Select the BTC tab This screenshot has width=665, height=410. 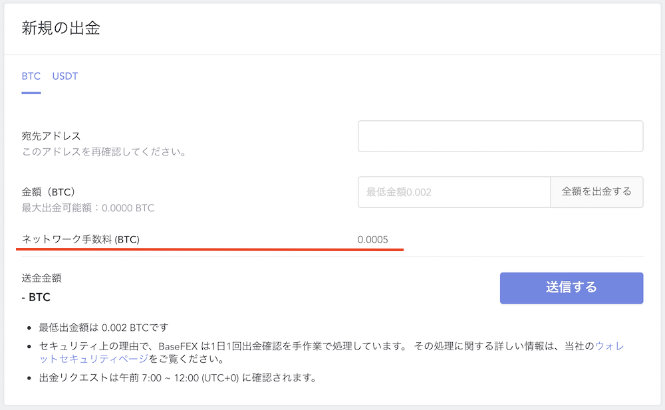point(31,76)
